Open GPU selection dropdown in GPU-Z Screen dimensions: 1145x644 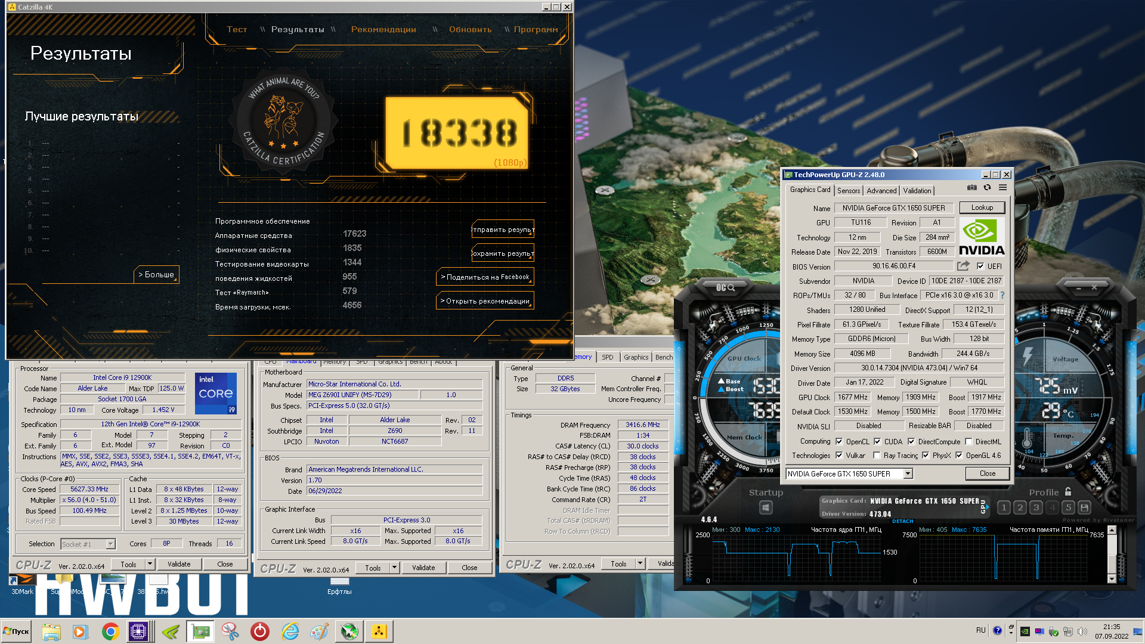(908, 474)
